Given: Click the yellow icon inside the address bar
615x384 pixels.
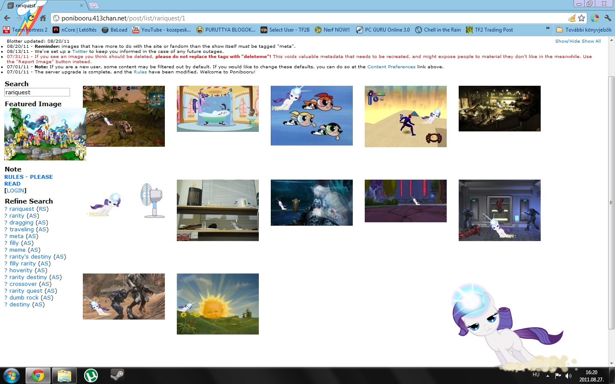Looking at the screenshot, I should [572, 18].
